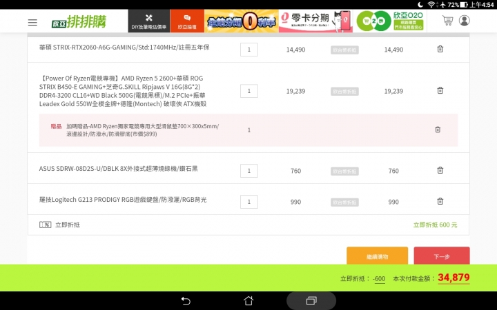Tap the Android home button
This screenshot has height=310, width=497.
pyautogui.click(x=248, y=300)
